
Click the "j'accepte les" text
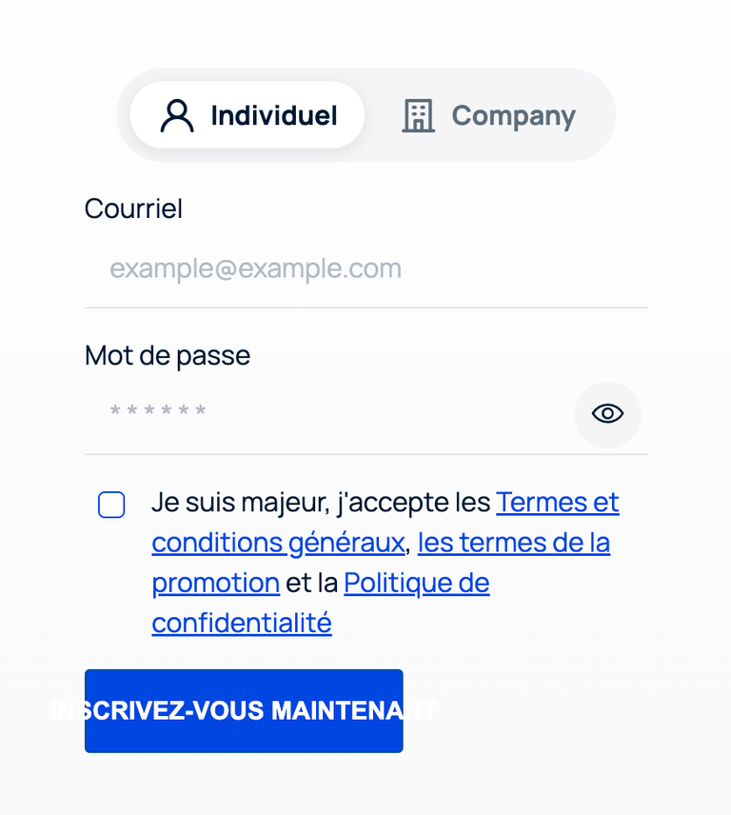click(x=414, y=502)
